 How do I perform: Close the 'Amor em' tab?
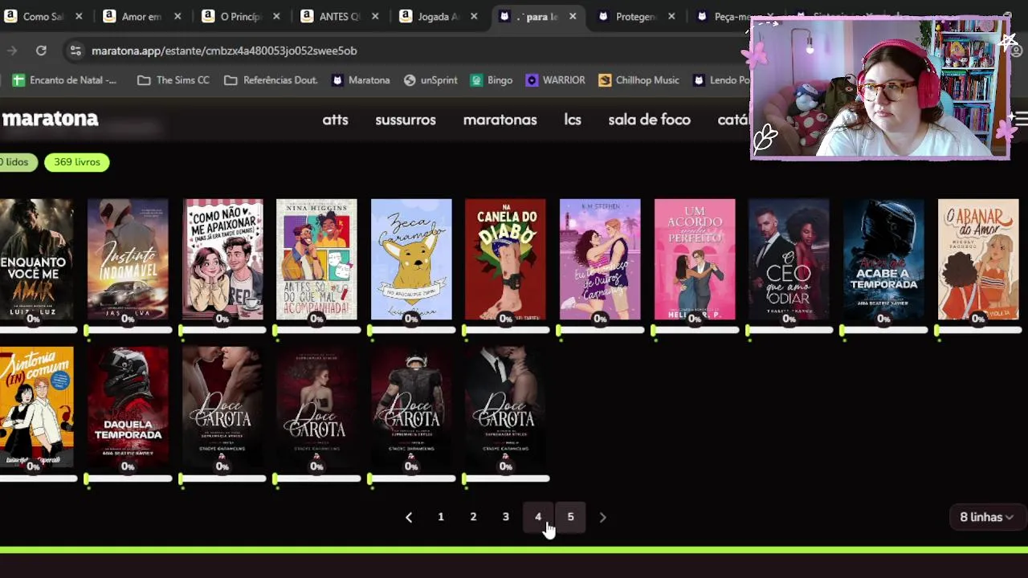(x=177, y=16)
